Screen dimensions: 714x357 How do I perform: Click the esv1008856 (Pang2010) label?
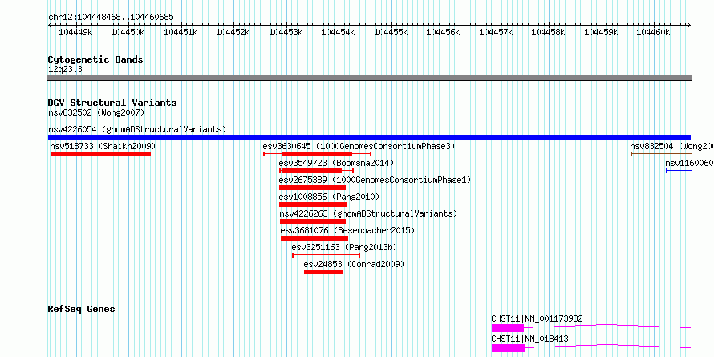coord(329,197)
